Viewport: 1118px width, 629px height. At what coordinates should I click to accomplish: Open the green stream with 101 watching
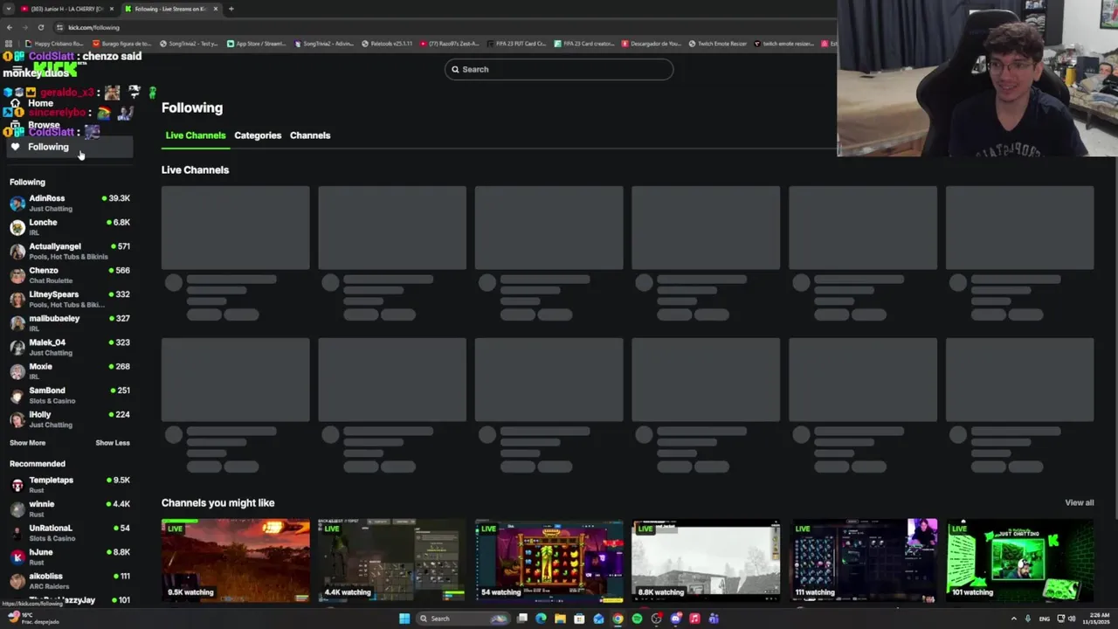[x=1019, y=560]
